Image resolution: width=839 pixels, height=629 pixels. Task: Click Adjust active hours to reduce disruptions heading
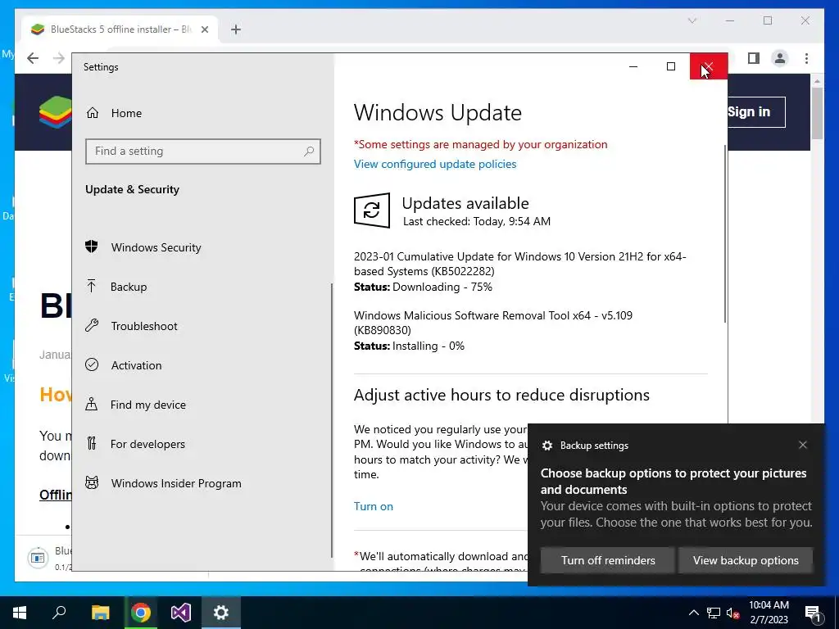(501, 395)
